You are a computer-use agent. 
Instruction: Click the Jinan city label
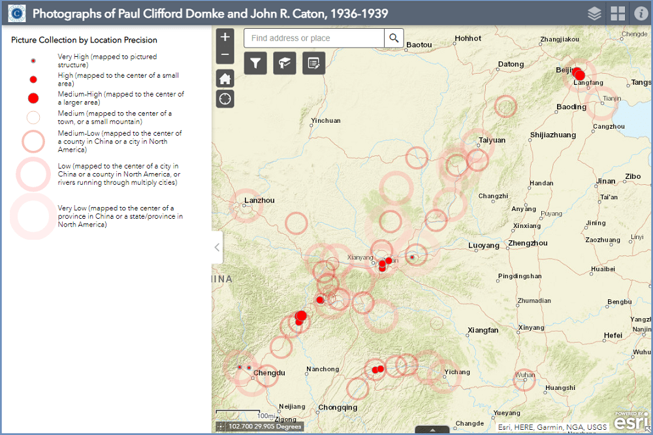[x=605, y=182]
